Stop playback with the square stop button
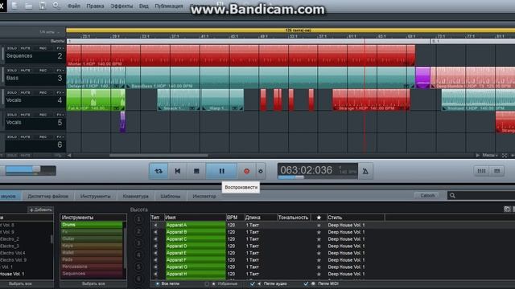The width and height of the screenshot is (515, 289). click(196, 171)
